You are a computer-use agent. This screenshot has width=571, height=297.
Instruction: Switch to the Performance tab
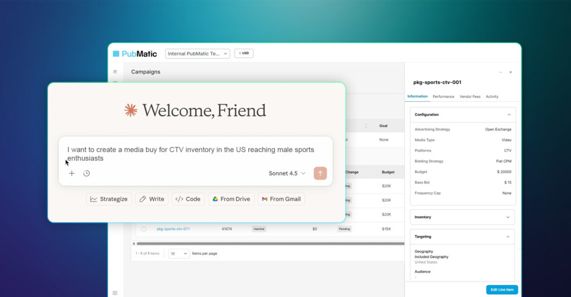tap(443, 97)
